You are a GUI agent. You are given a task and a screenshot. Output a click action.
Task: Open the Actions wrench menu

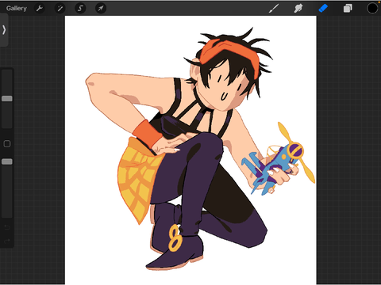40,9
